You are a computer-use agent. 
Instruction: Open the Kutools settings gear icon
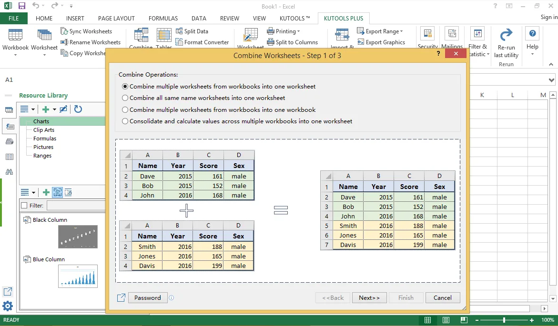pos(8,306)
